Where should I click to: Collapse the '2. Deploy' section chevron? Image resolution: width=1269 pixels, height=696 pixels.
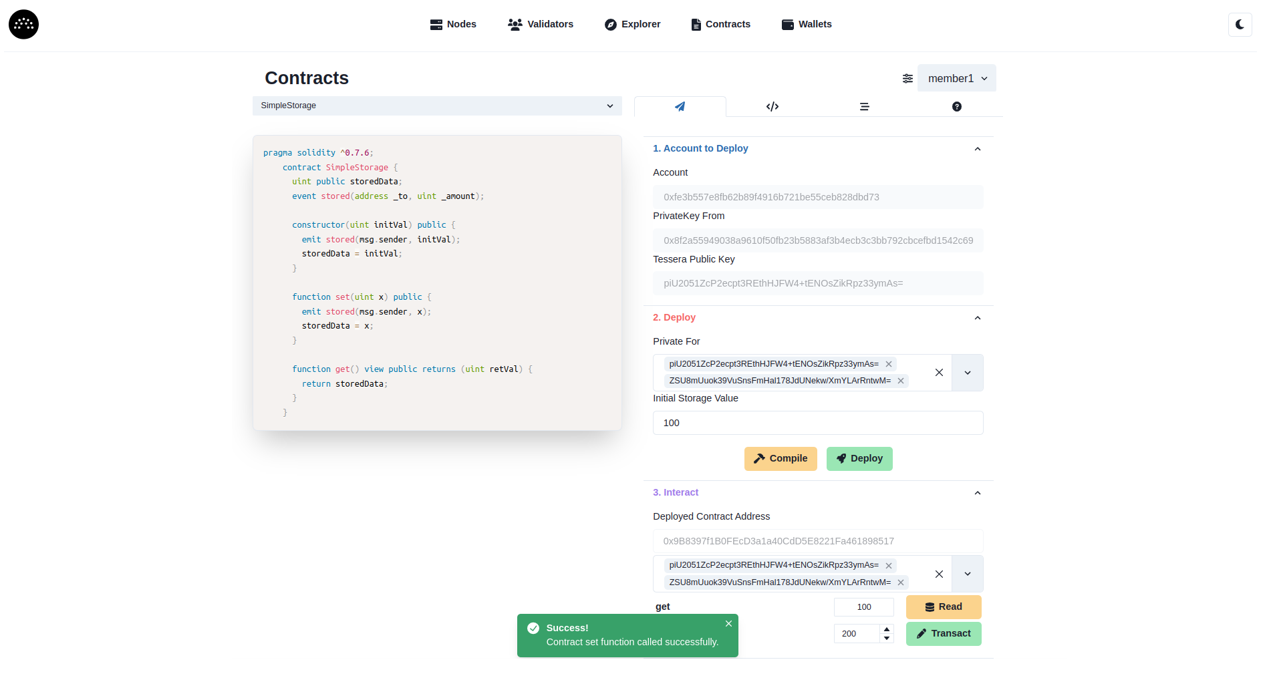tap(978, 317)
